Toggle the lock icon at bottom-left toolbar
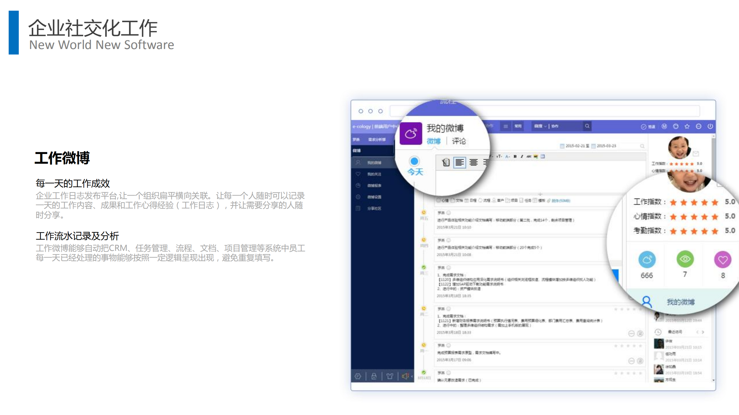This screenshot has width=739, height=415. pyautogui.click(x=374, y=376)
